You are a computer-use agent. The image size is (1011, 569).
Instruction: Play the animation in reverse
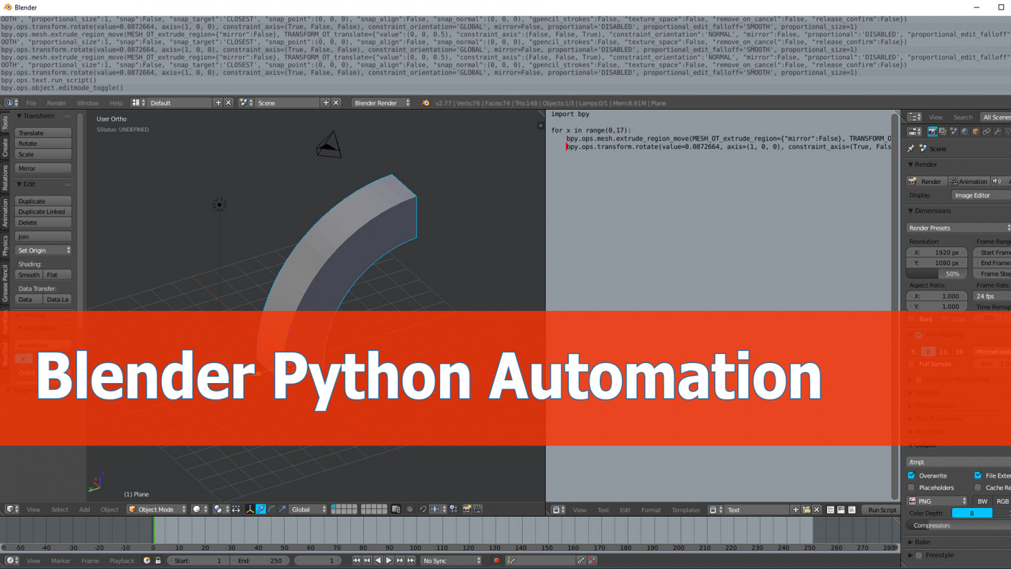tap(378, 561)
